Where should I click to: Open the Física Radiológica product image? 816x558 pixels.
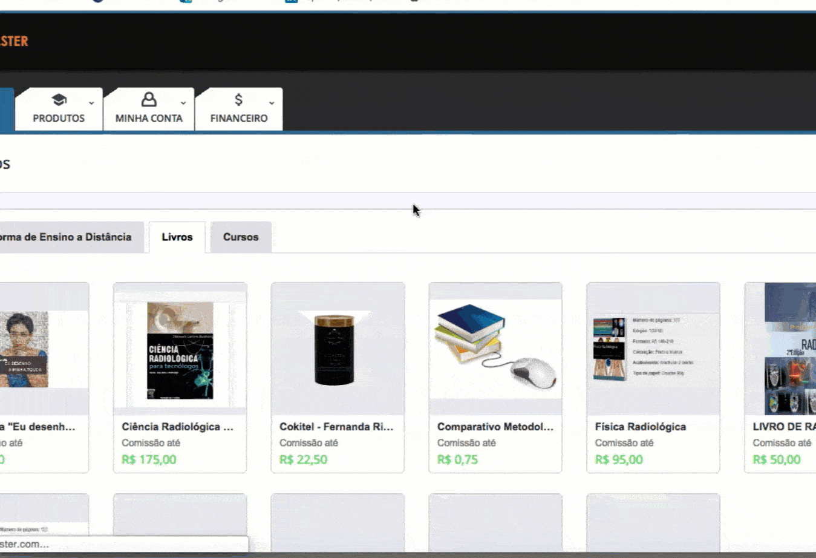pyautogui.click(x=653, y=349)
